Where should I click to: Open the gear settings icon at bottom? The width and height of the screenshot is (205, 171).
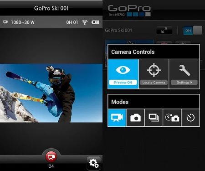coord(94,163)
